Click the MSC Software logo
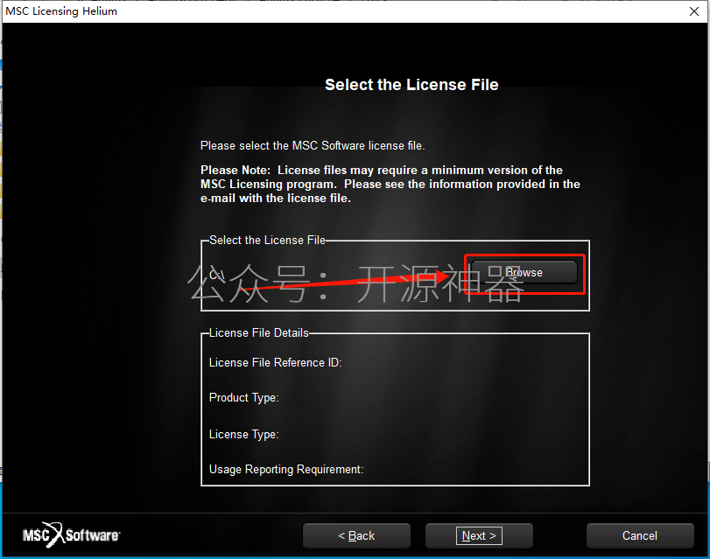 (71, 535)
